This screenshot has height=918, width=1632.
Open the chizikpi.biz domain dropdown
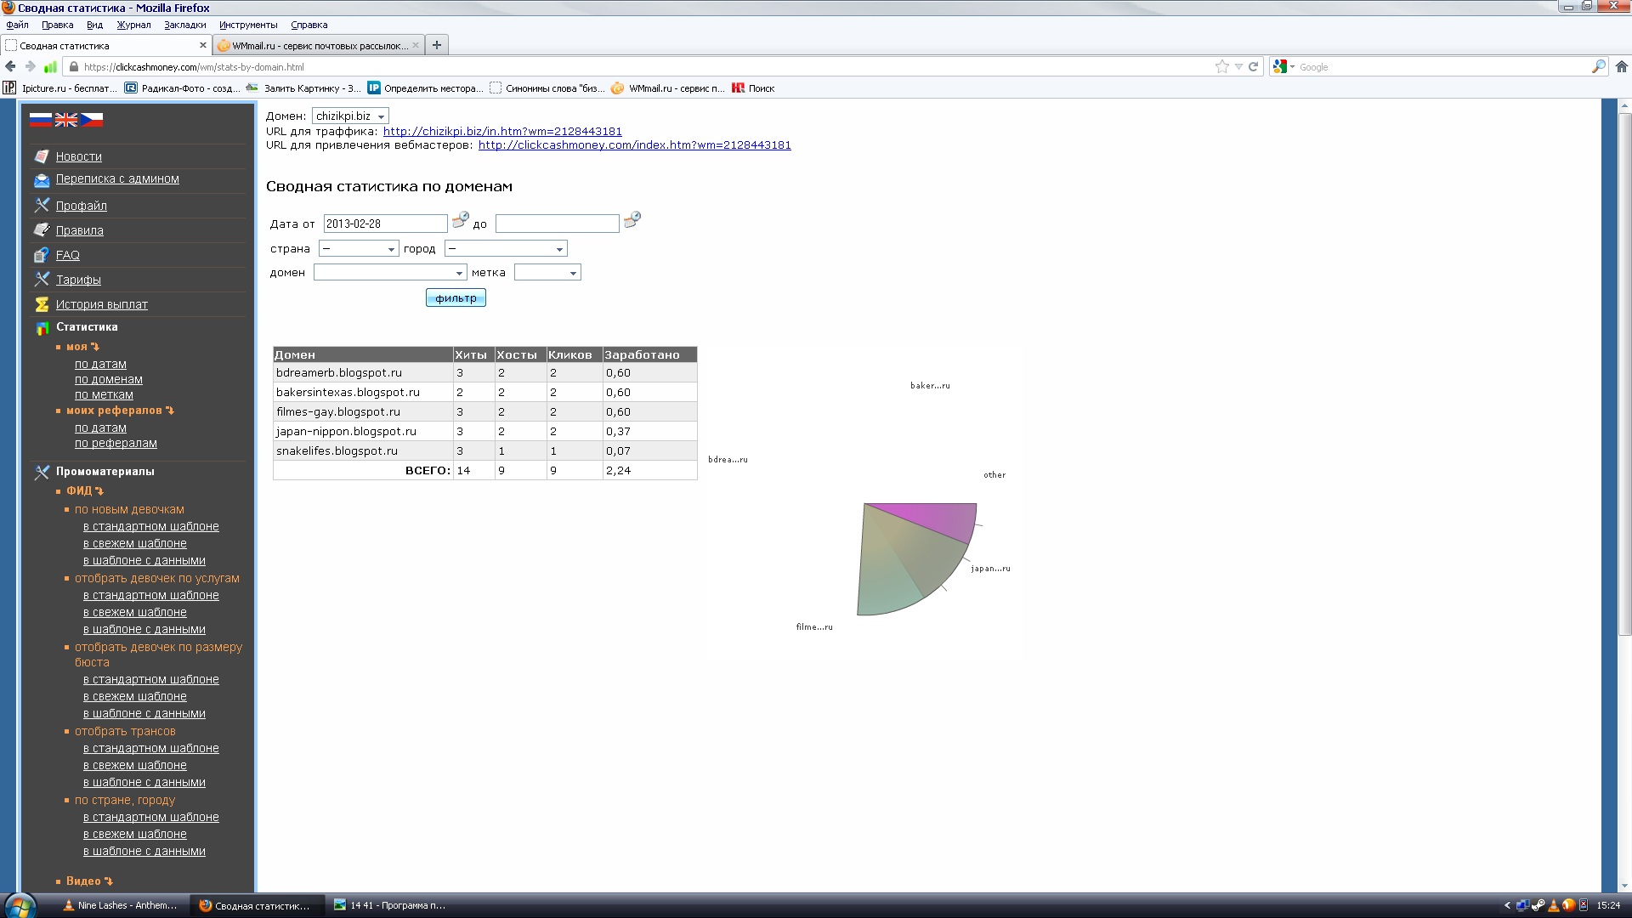(350, 116)
